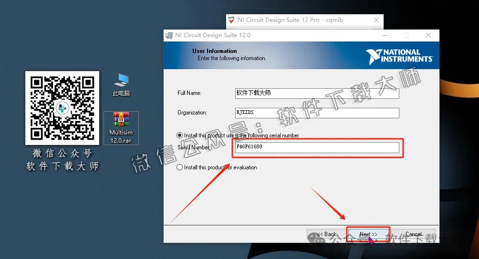
Task: Click the National Instruments logo in the header
Action: tap(399, 55)
